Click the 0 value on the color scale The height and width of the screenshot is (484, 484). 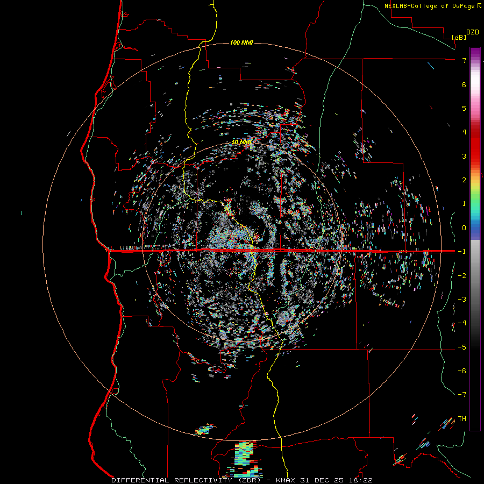[464, 228]
